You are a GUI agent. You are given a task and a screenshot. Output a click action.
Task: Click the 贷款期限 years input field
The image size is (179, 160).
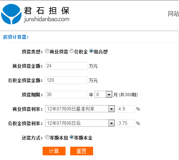point(67,94)
